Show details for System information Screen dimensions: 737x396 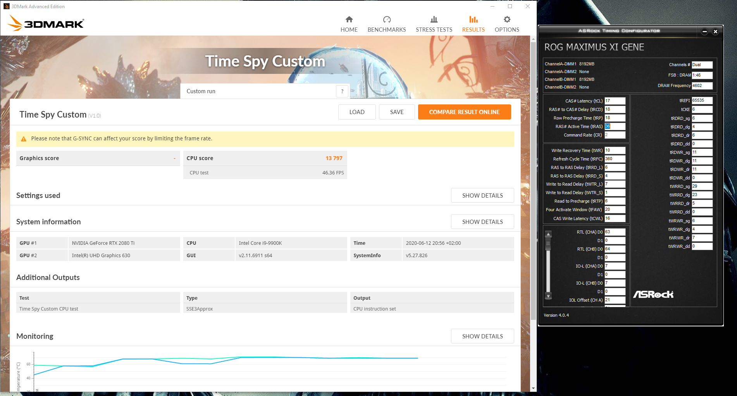(482, 222)
